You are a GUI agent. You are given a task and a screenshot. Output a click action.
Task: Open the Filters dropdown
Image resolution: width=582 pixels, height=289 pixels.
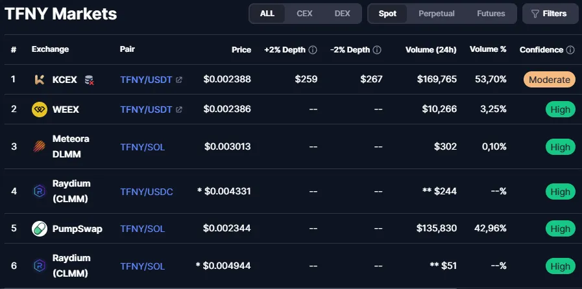pyautogui.click(x=550, y=14)
